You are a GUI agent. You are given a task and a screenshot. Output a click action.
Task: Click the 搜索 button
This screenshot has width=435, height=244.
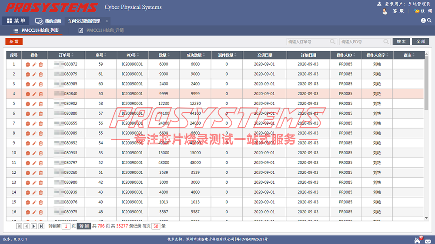coord(401,42)
